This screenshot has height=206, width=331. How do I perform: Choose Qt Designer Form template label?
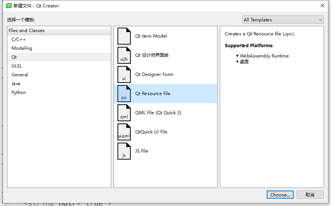click(154, 74)
